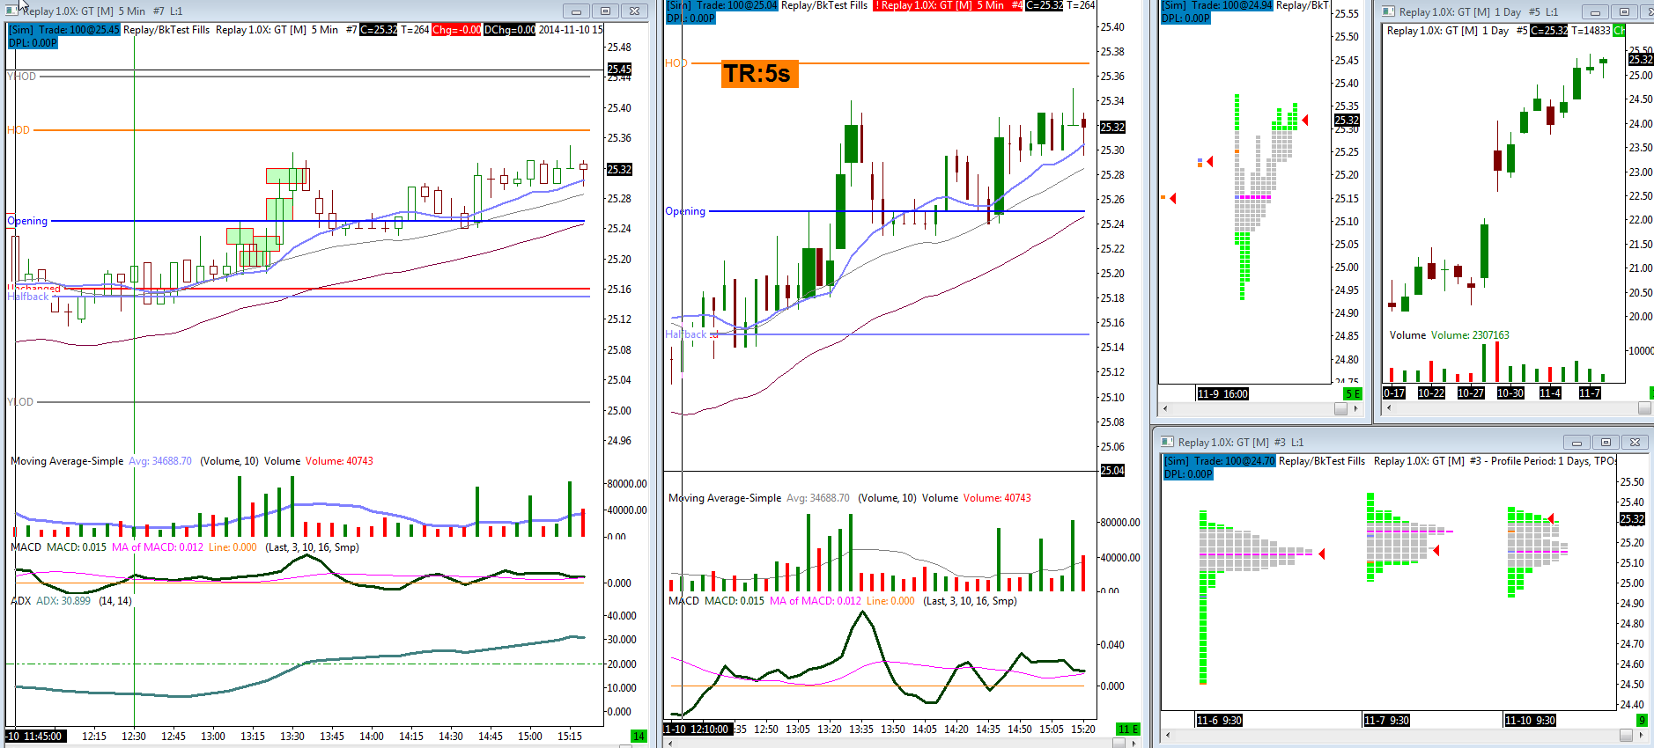The image size is (1654, 748).
Task: Click '[Sim] Trade: 100@24.70' header in window #3
Action: [1220, 461]
